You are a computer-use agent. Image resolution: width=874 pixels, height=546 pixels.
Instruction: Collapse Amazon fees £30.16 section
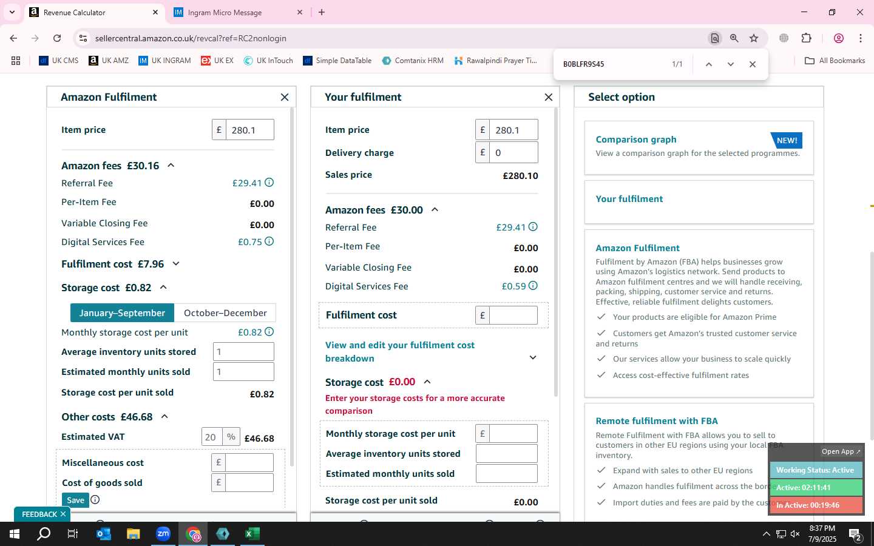(171, 166)
